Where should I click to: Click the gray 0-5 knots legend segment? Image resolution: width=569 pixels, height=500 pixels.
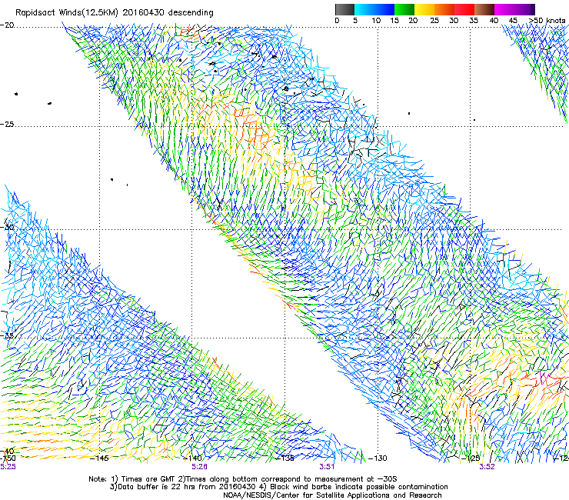coord(344,9)
